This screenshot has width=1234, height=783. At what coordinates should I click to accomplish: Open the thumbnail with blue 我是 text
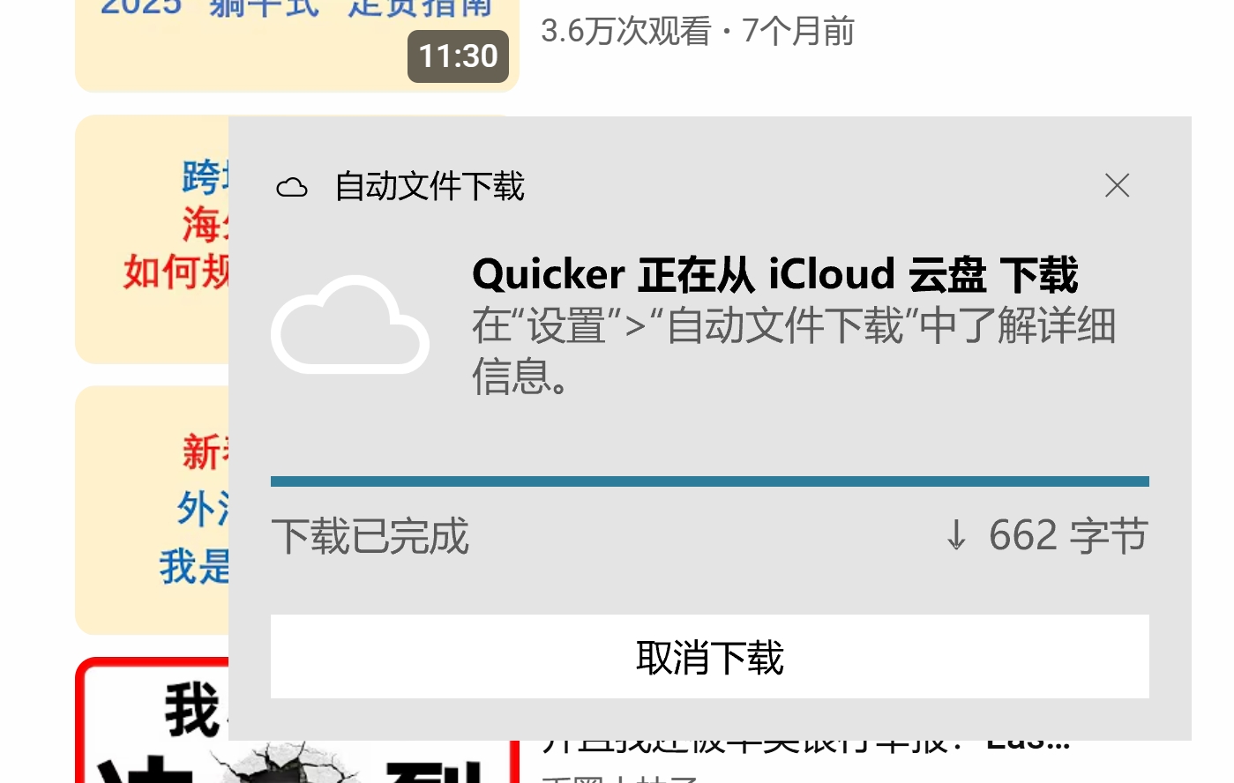(152, 511)
